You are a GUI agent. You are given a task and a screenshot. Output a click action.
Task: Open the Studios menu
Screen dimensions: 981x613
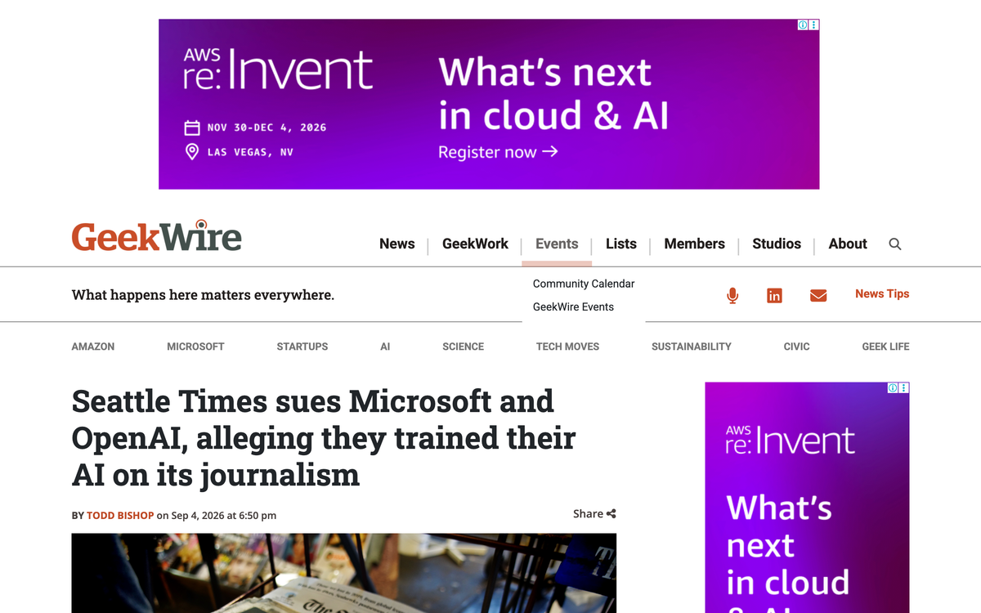coord(777,244)
